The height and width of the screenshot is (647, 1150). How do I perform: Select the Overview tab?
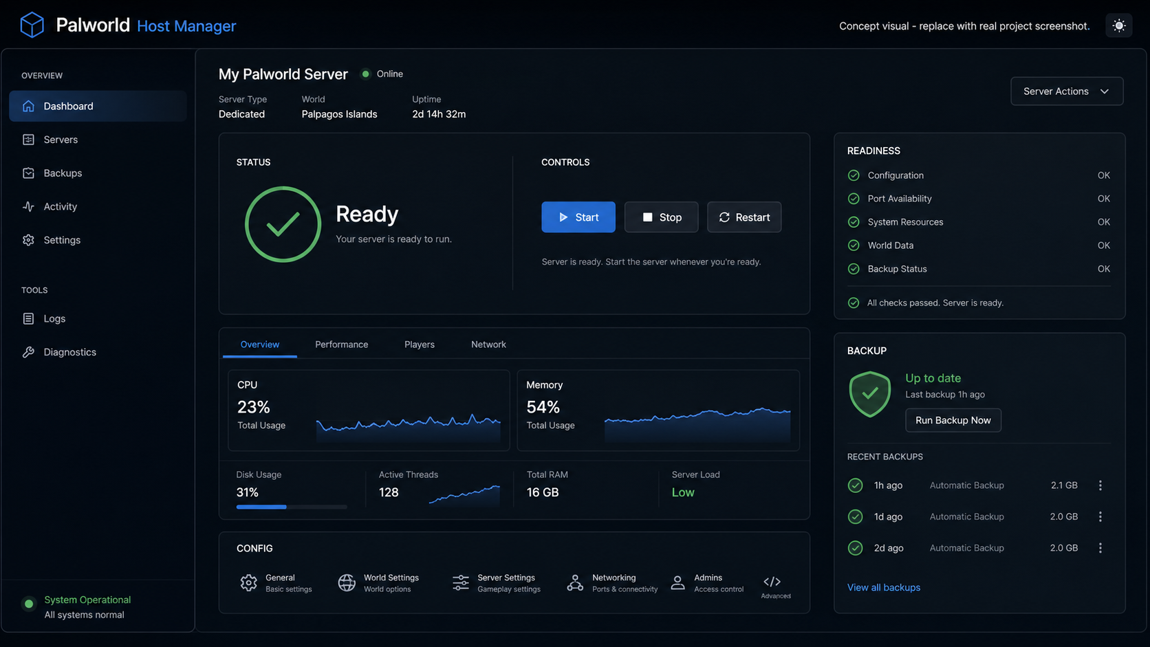(x=260, y=344)
